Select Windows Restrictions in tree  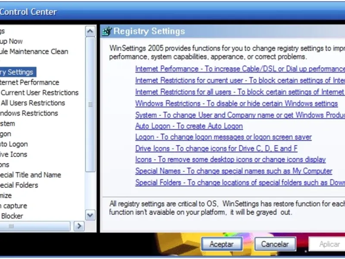tap(29, 113)
